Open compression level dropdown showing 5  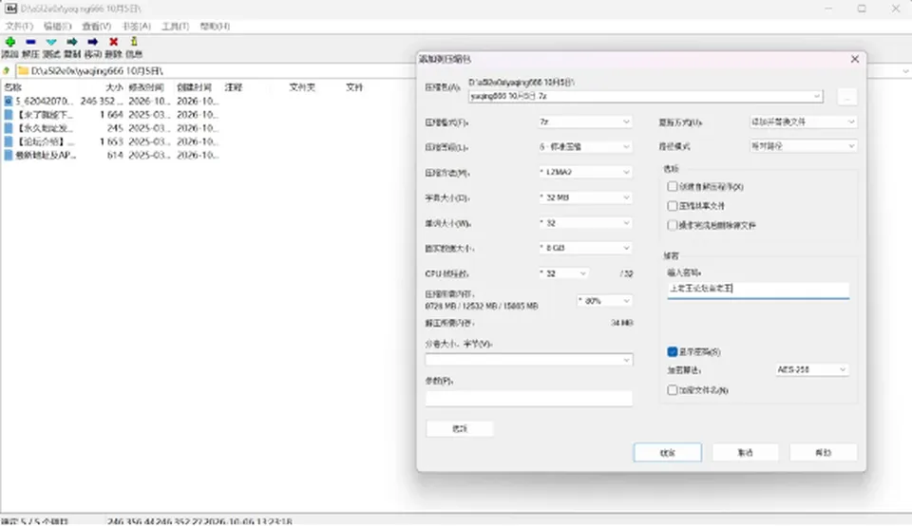click(x=584, y=147)
